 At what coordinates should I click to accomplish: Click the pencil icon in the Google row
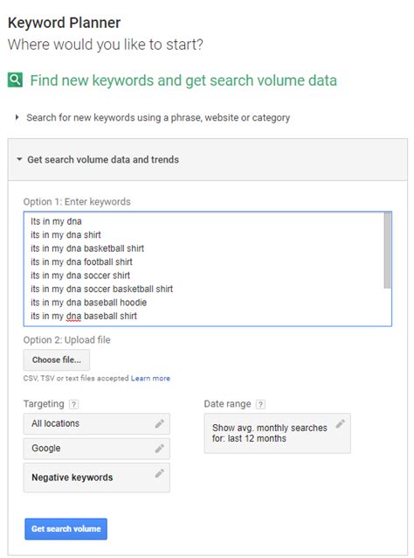click(160, 449)
